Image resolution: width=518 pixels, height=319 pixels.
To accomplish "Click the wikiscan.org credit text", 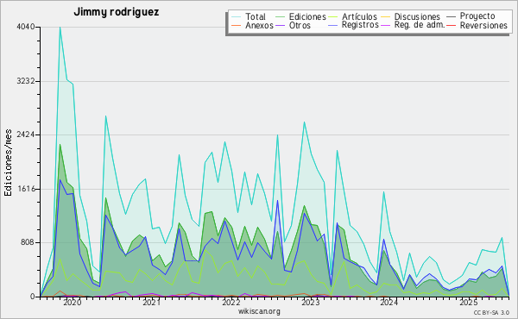I will point(259,311).
